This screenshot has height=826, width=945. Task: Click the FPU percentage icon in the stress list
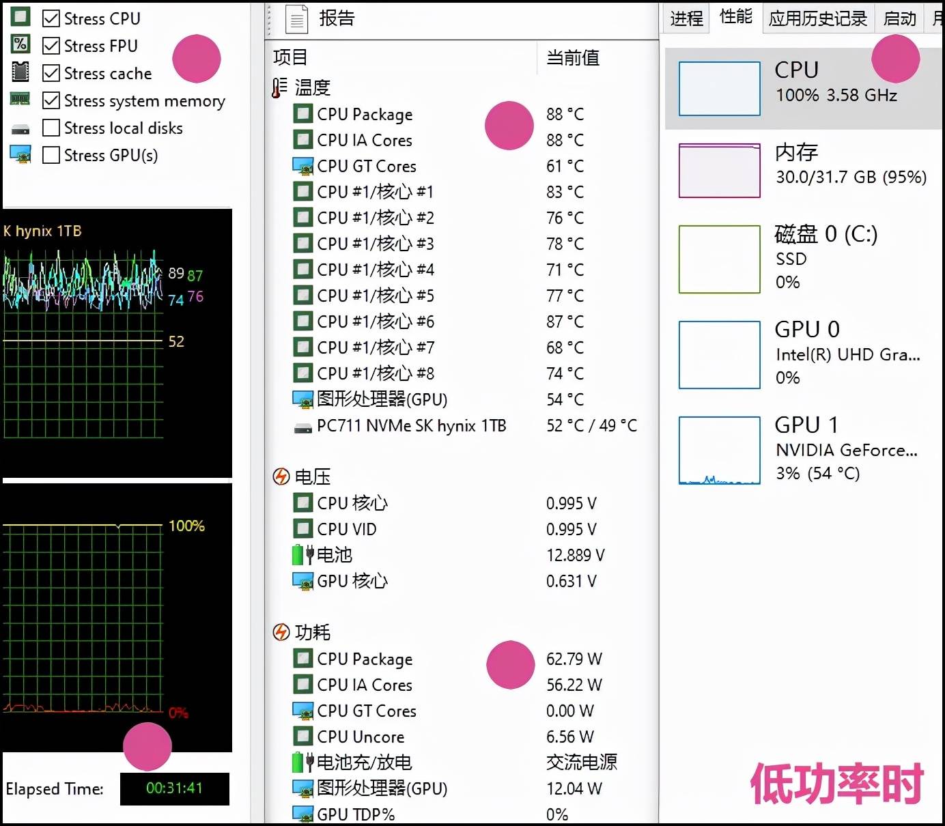pyautogui.click(x=20, y=44)
